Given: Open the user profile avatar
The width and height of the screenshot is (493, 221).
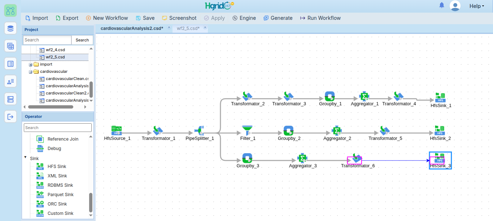Looking at the screenshot, I should tap(455, 6).
